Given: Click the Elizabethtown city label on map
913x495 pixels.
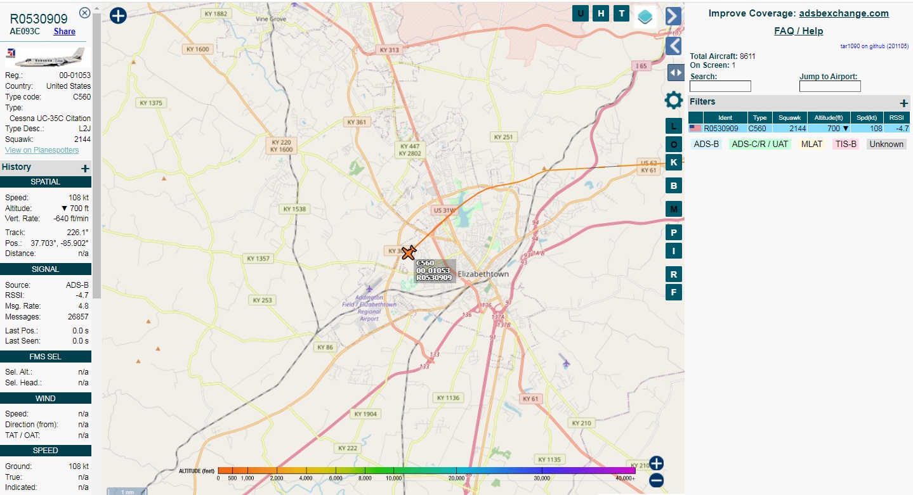Looking at the screenshot, I should pyautogui.click(x=483, y=274).
